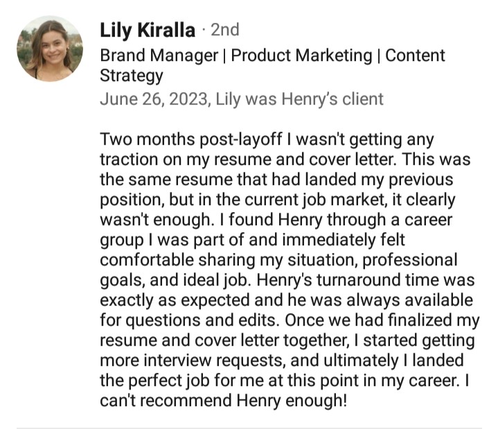The width and height of the screenshot is (498, 429).
Task: Click the 'Lily was Henry's client' text
Action: [299, 99]
